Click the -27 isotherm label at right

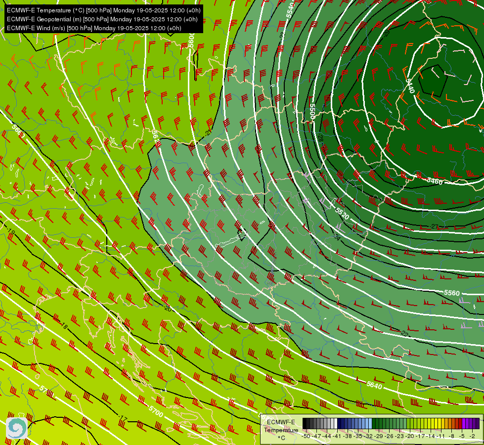coord(434,226)
